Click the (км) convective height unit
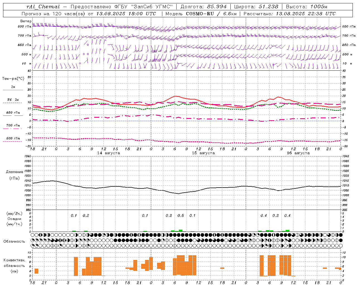 tap(15, 271)
